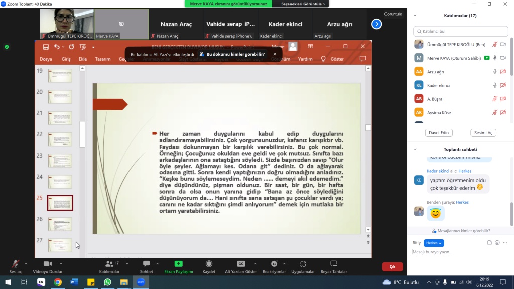Open the Herkes recipient dropdown in chat
This screenshot has height=289, width=514.
pyautogui.click(x=434, y=243)
